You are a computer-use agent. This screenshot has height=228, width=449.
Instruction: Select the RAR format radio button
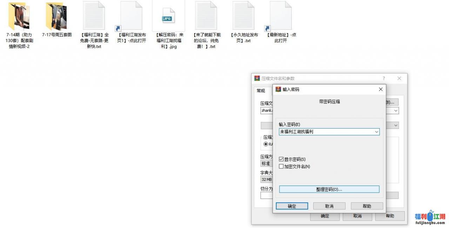pos(266,144)
